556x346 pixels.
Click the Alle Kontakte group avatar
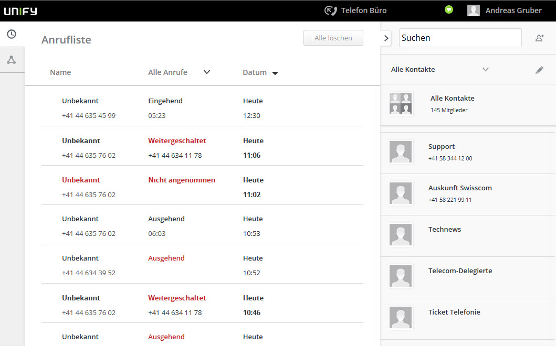coord(400,103)
